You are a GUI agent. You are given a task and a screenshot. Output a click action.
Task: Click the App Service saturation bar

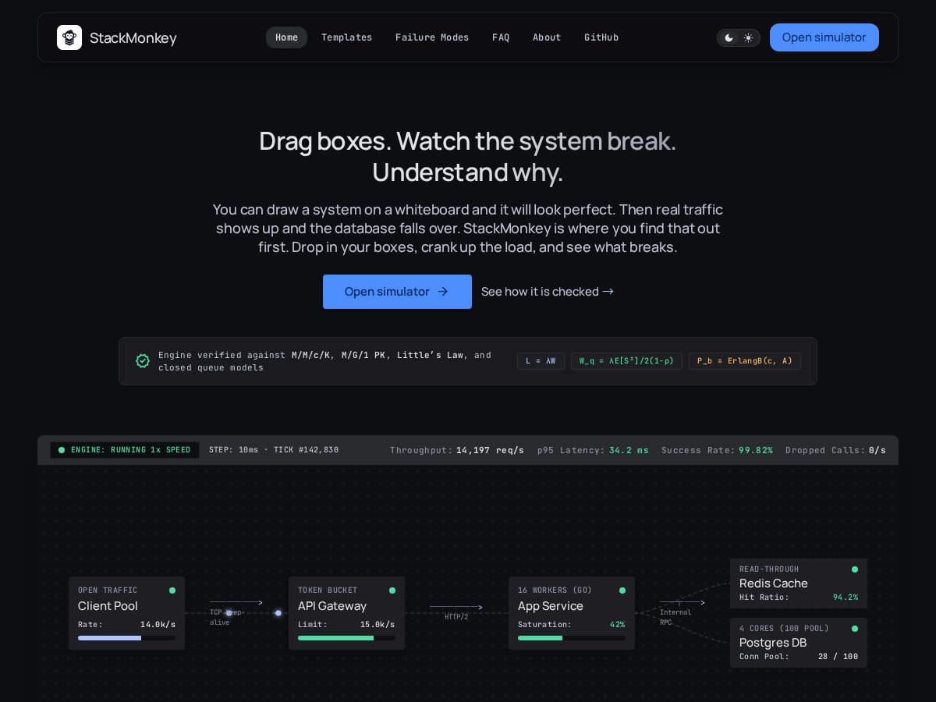pyautogui.click(x=572, y=638)
